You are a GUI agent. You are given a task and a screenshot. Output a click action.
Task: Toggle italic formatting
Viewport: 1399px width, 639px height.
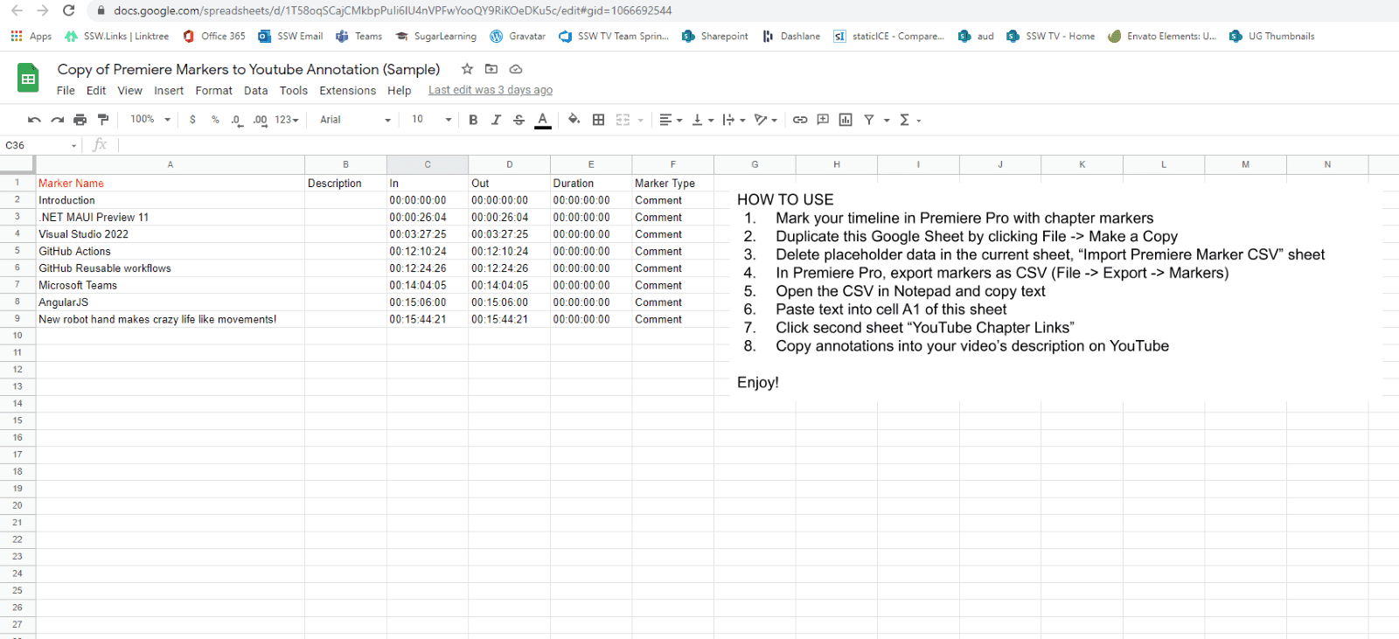[x=496, y=120]
